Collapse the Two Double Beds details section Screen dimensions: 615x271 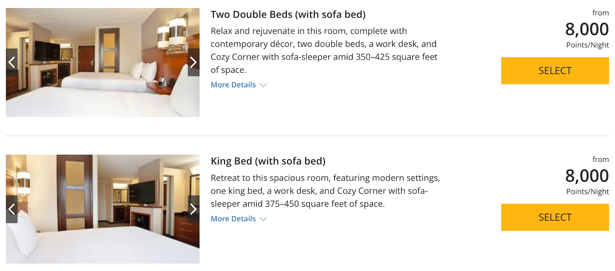(x=233, y=85)
